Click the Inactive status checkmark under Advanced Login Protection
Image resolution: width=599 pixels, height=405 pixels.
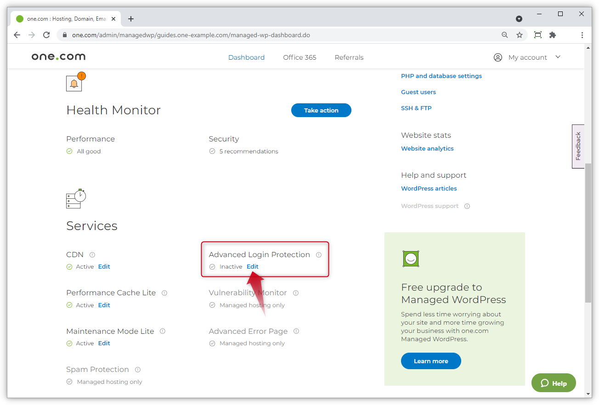212,266
